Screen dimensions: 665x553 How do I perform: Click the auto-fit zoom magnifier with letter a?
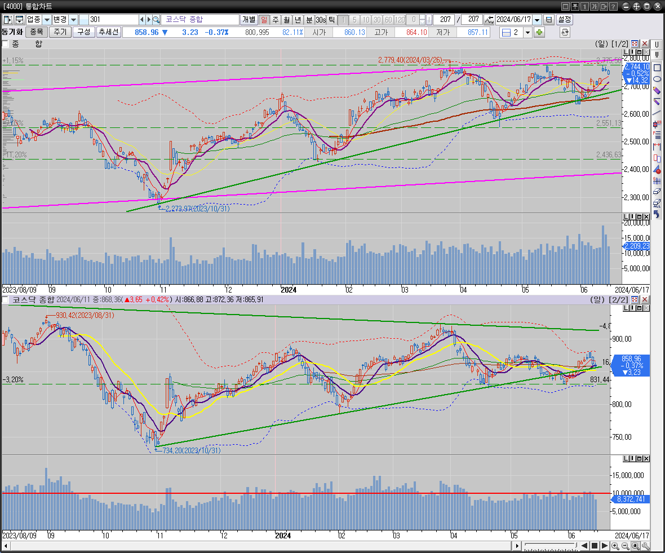(636, 546)
